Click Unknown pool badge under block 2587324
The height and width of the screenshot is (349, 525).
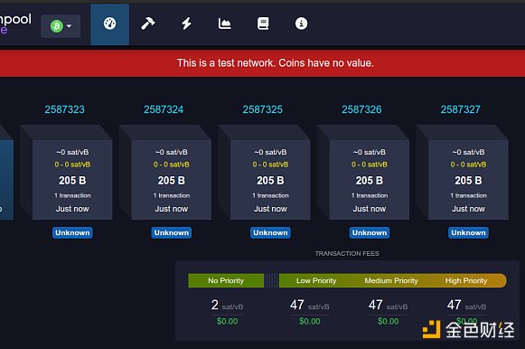pyautogui.click(x=172, y=232)
